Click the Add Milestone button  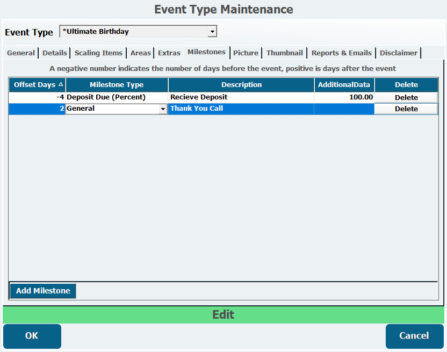pos(43,291)
